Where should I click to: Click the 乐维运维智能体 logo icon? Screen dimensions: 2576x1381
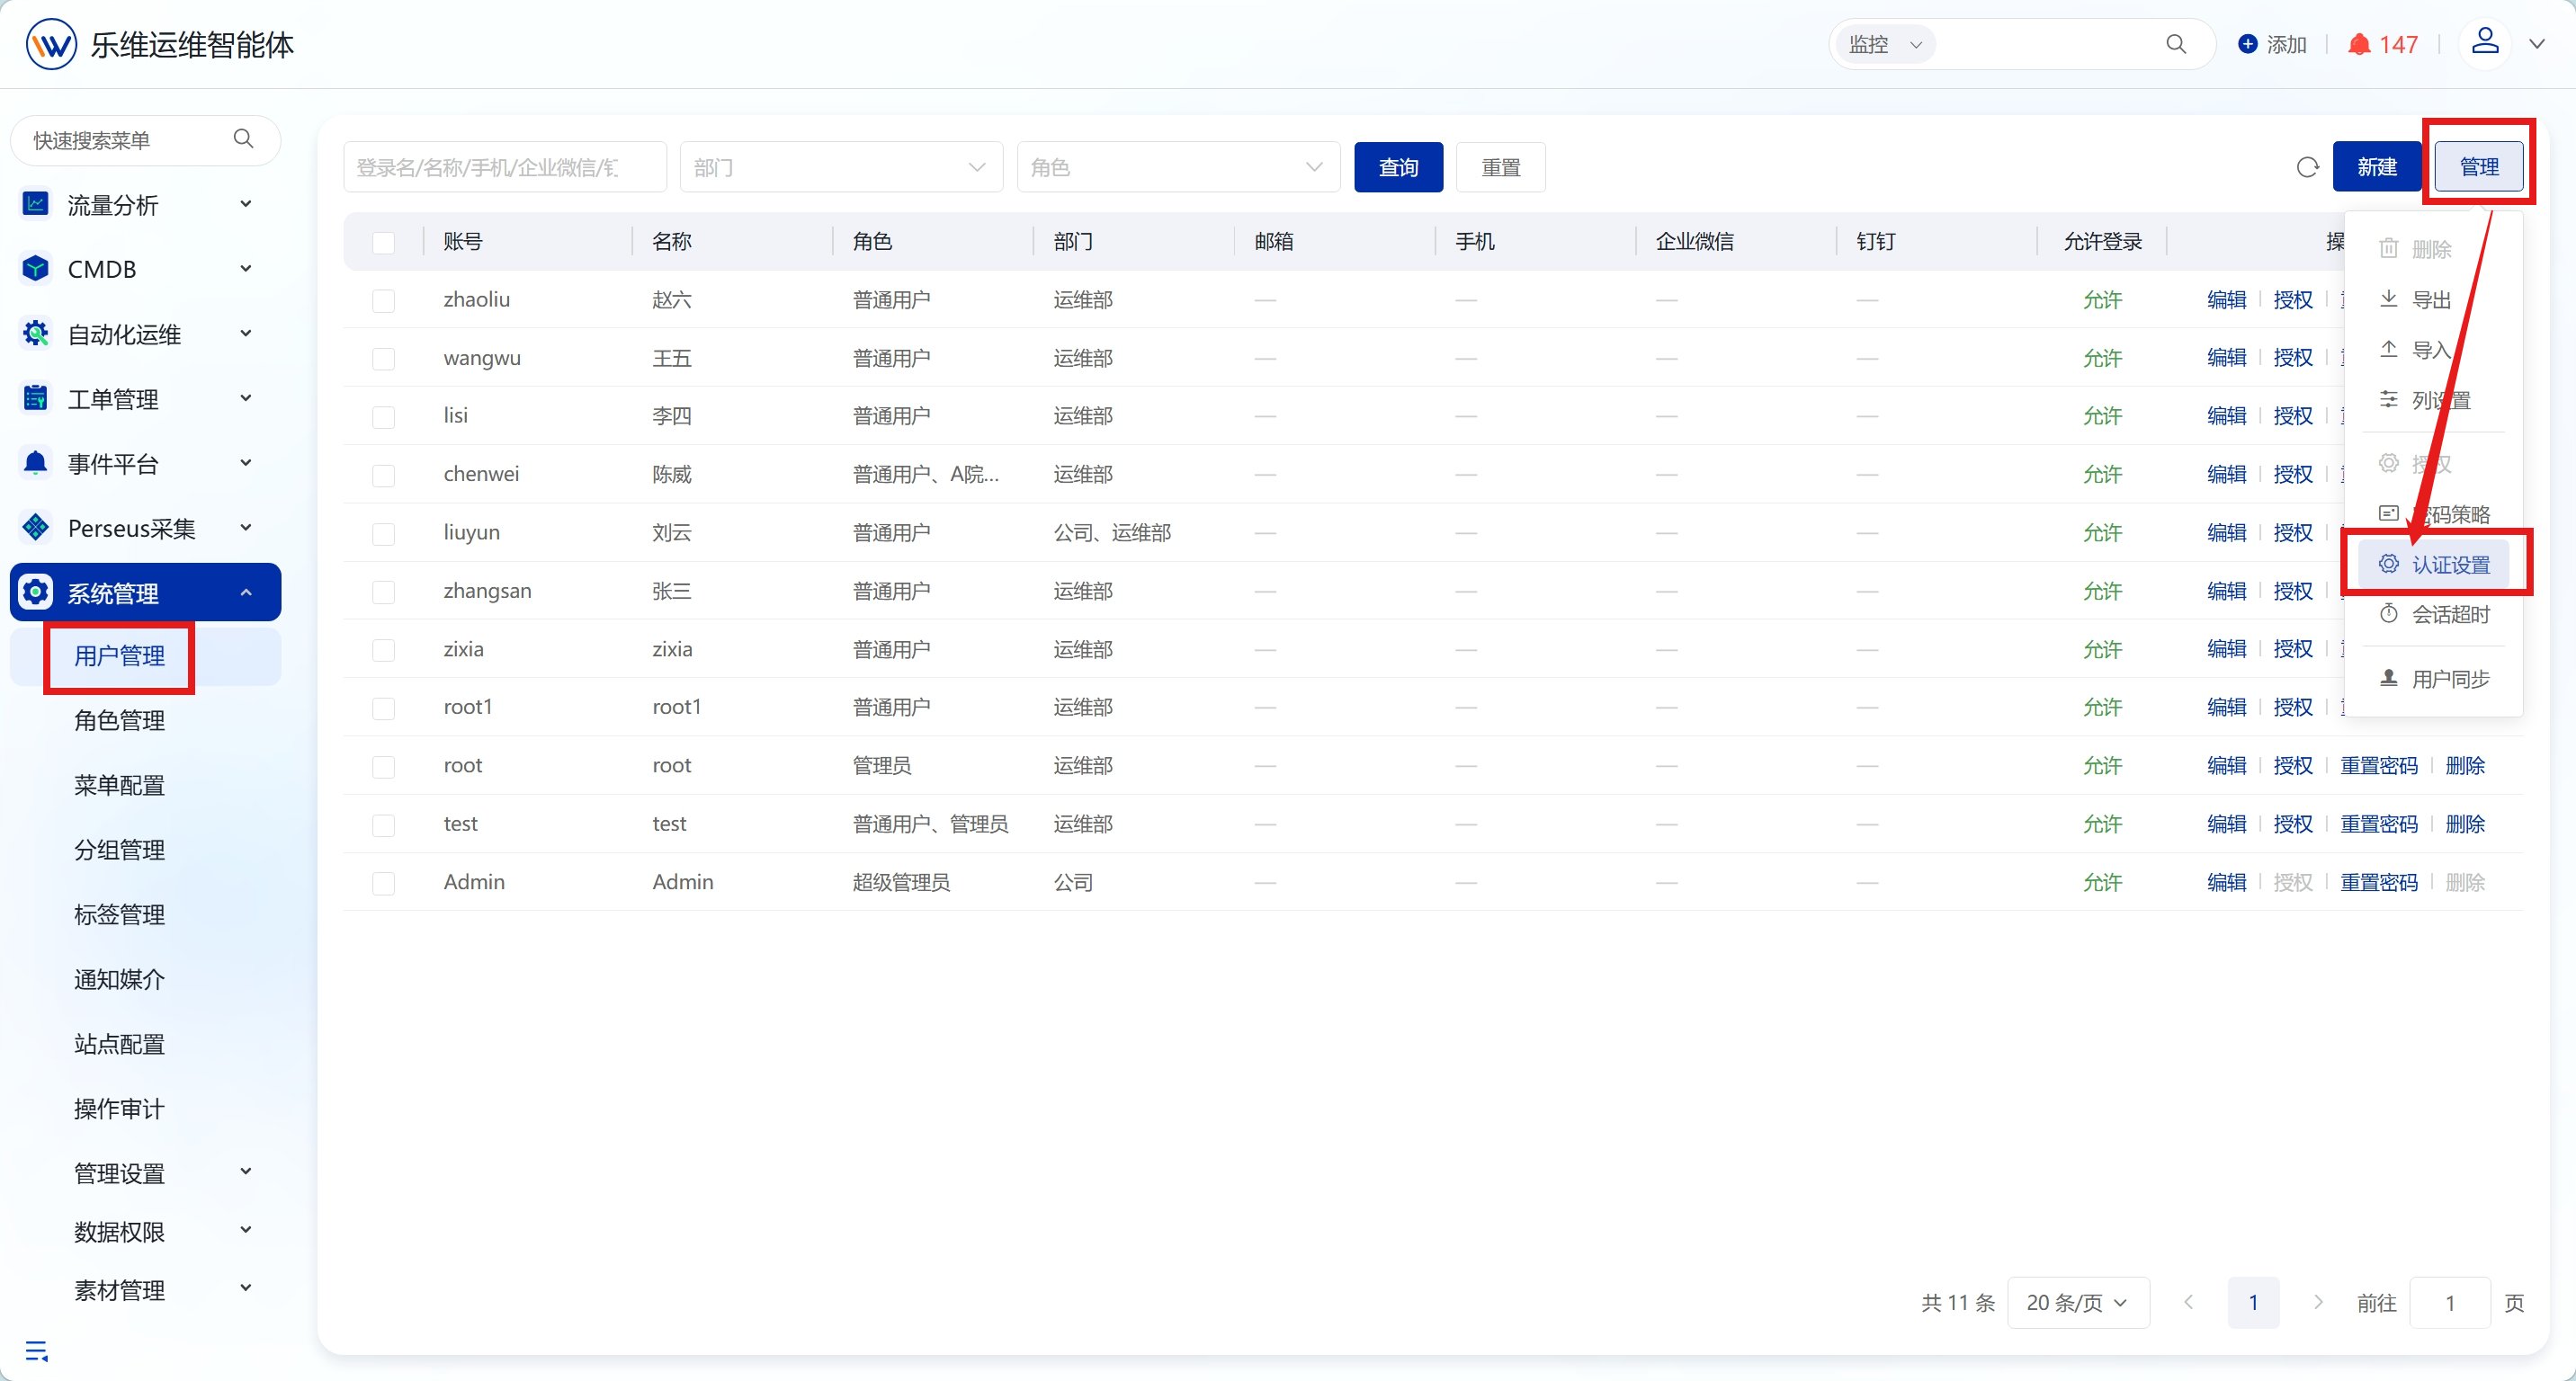click(x=51, y=44)
